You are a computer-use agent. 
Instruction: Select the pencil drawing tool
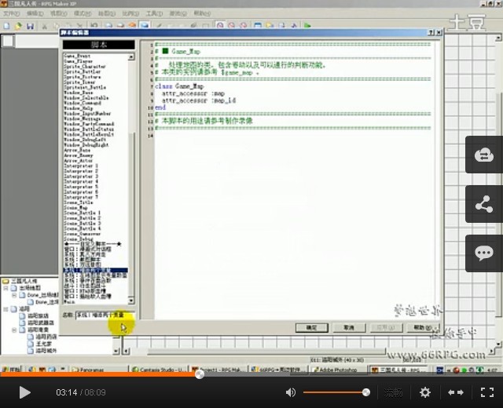pos(159,26)
